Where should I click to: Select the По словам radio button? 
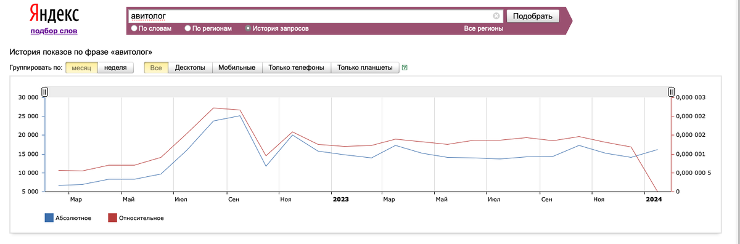tap(134, 28)
